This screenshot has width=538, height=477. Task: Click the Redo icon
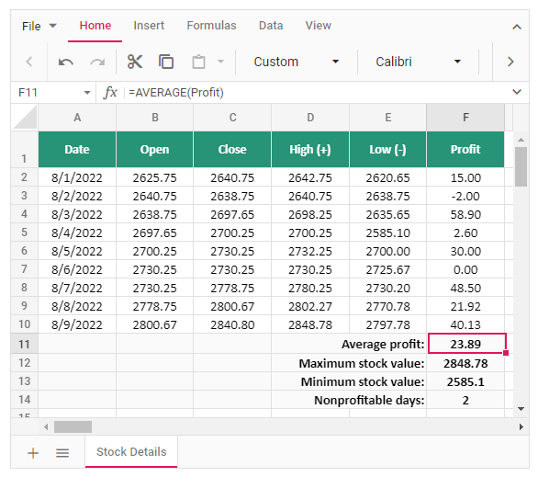[x=97, y=62]
